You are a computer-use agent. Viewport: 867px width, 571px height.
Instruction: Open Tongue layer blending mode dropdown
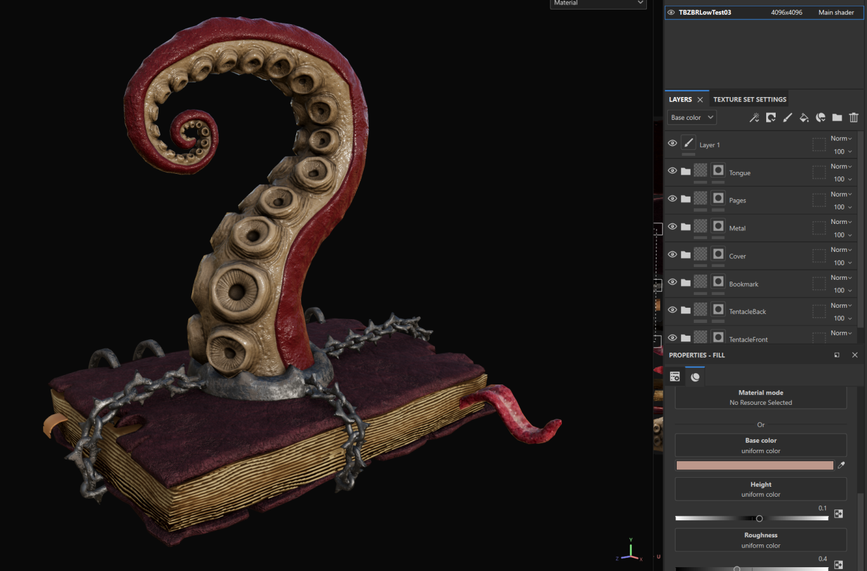tap(841, 166)
